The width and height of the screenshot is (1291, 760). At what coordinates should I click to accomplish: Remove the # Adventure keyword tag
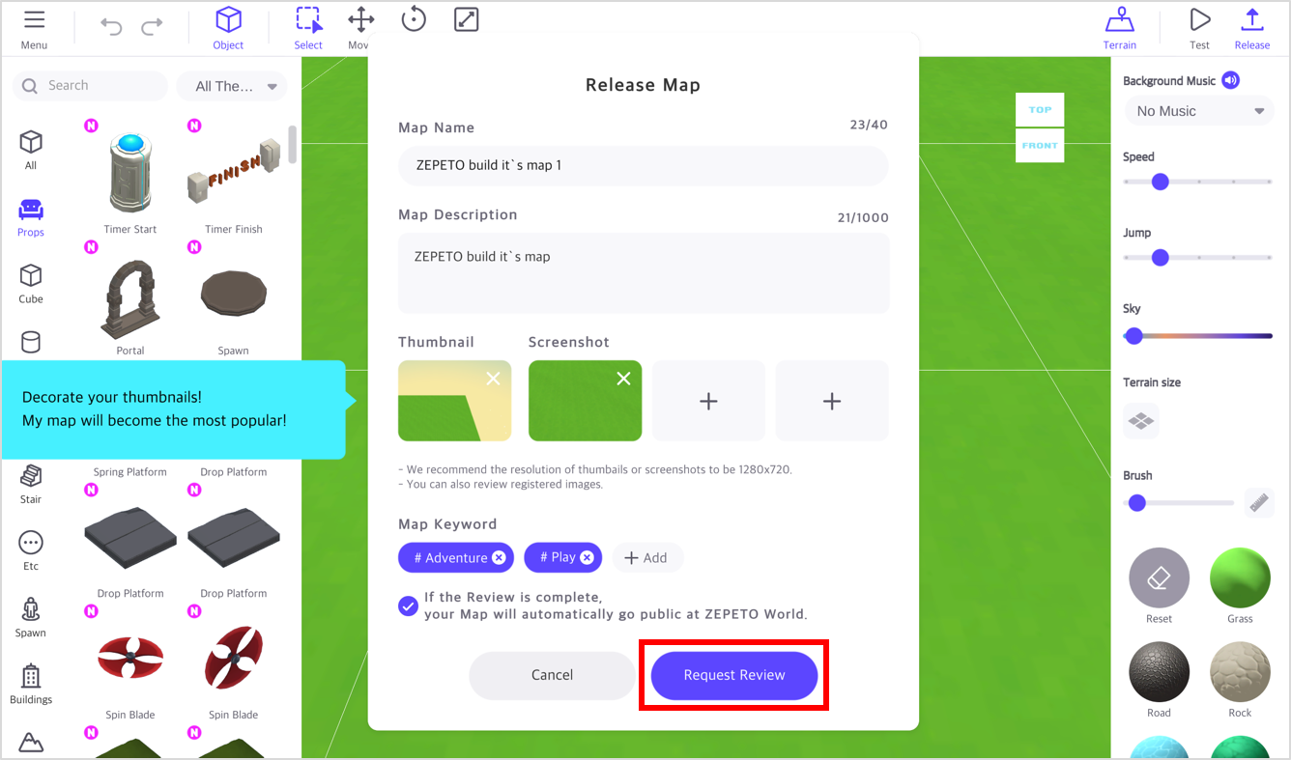(x=499, y=557)
